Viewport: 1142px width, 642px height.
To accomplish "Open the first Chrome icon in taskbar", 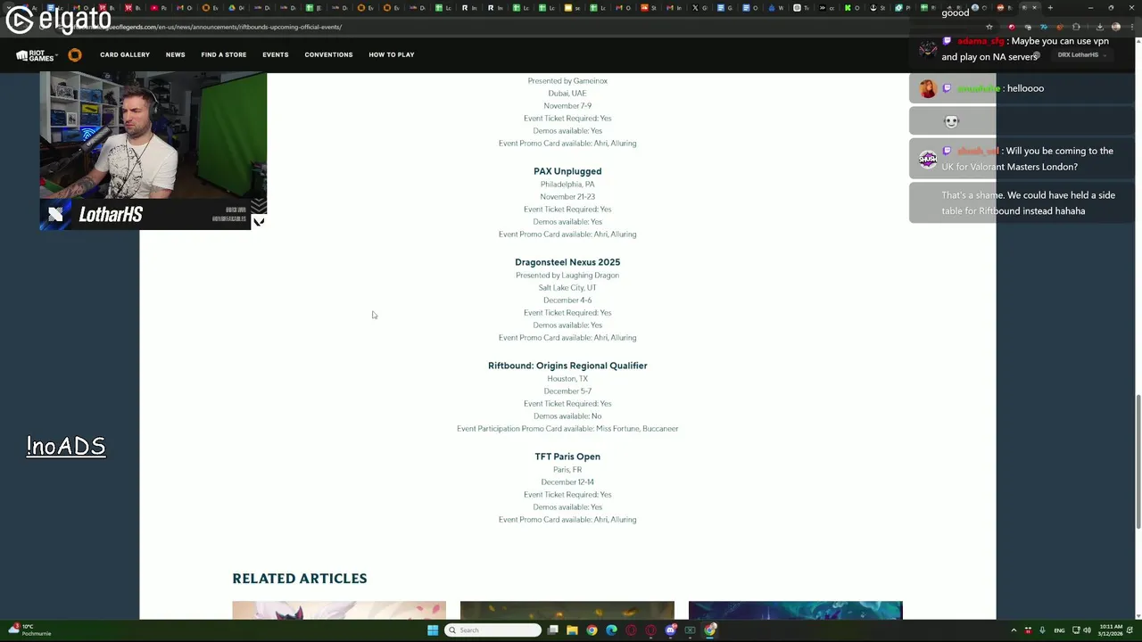I will pyautogui.click(x=592, y=630).
